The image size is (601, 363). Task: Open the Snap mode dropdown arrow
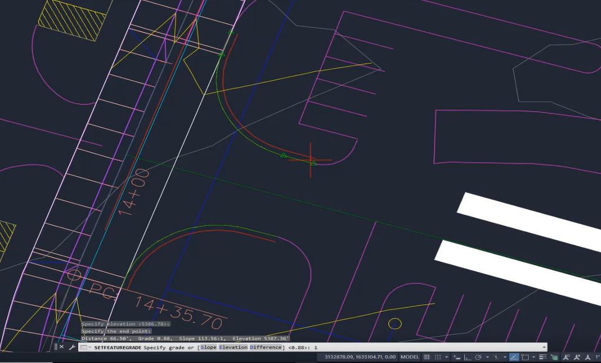[446, 357]
